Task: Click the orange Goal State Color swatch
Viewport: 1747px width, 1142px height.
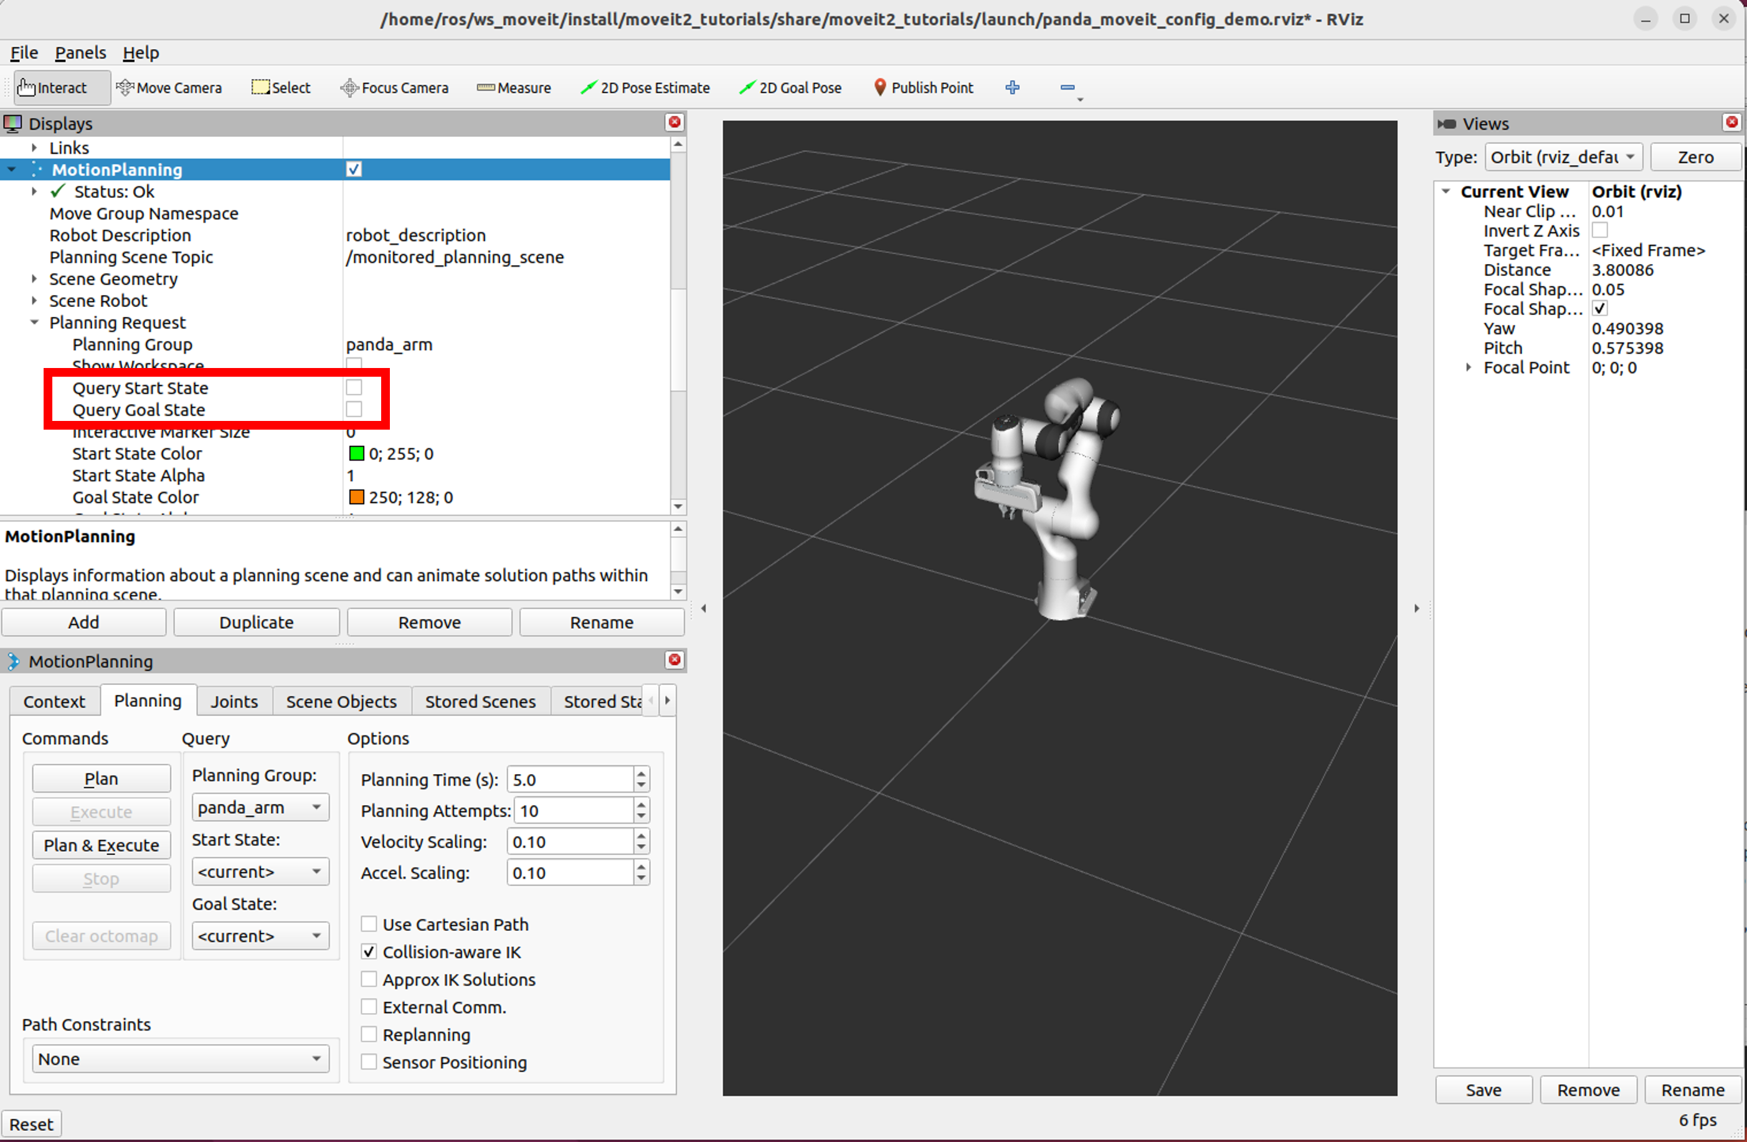Action: pos(357,498)
